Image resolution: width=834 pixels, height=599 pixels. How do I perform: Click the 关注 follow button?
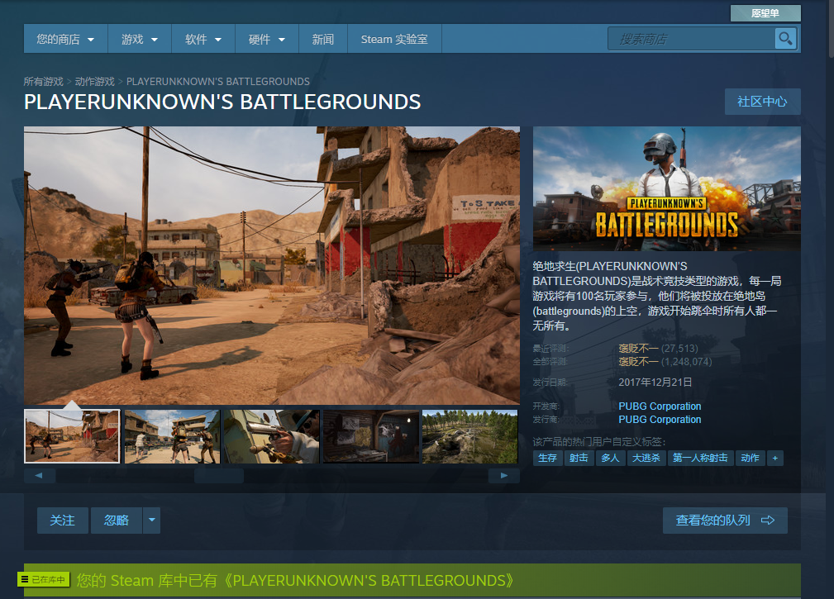tap(63, 521)
